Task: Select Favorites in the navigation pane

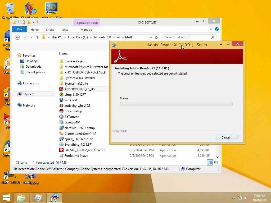Action: pos(26,56)
